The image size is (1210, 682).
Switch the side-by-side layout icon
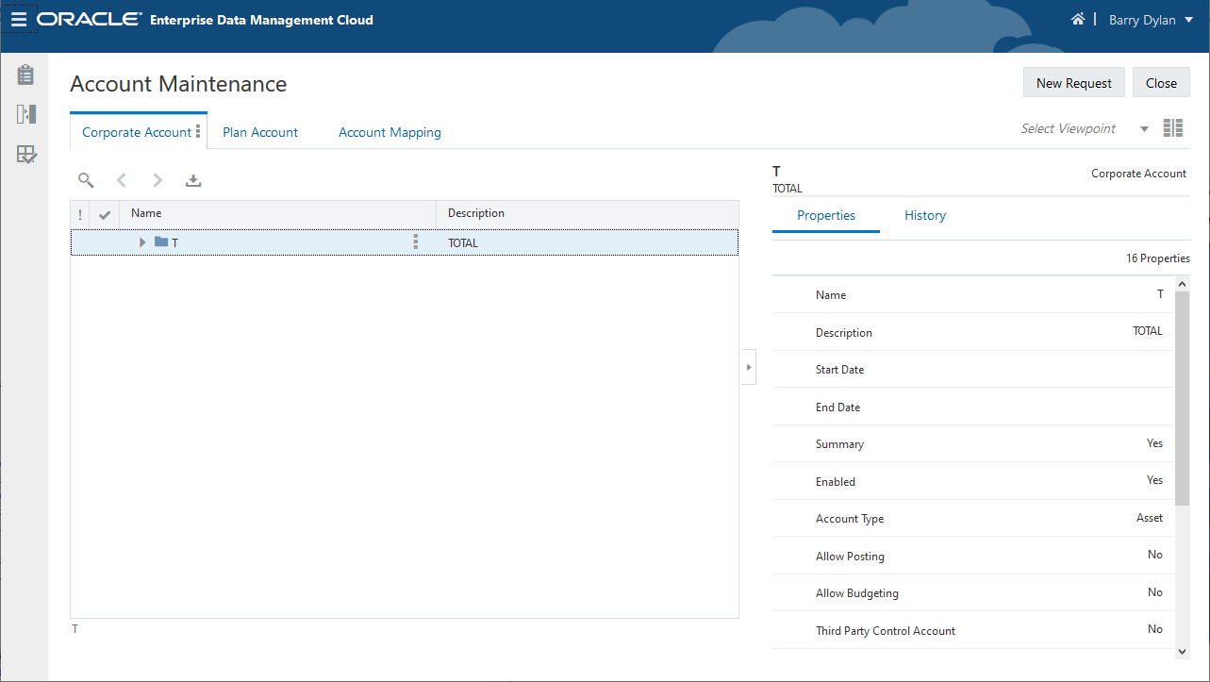1172,128
